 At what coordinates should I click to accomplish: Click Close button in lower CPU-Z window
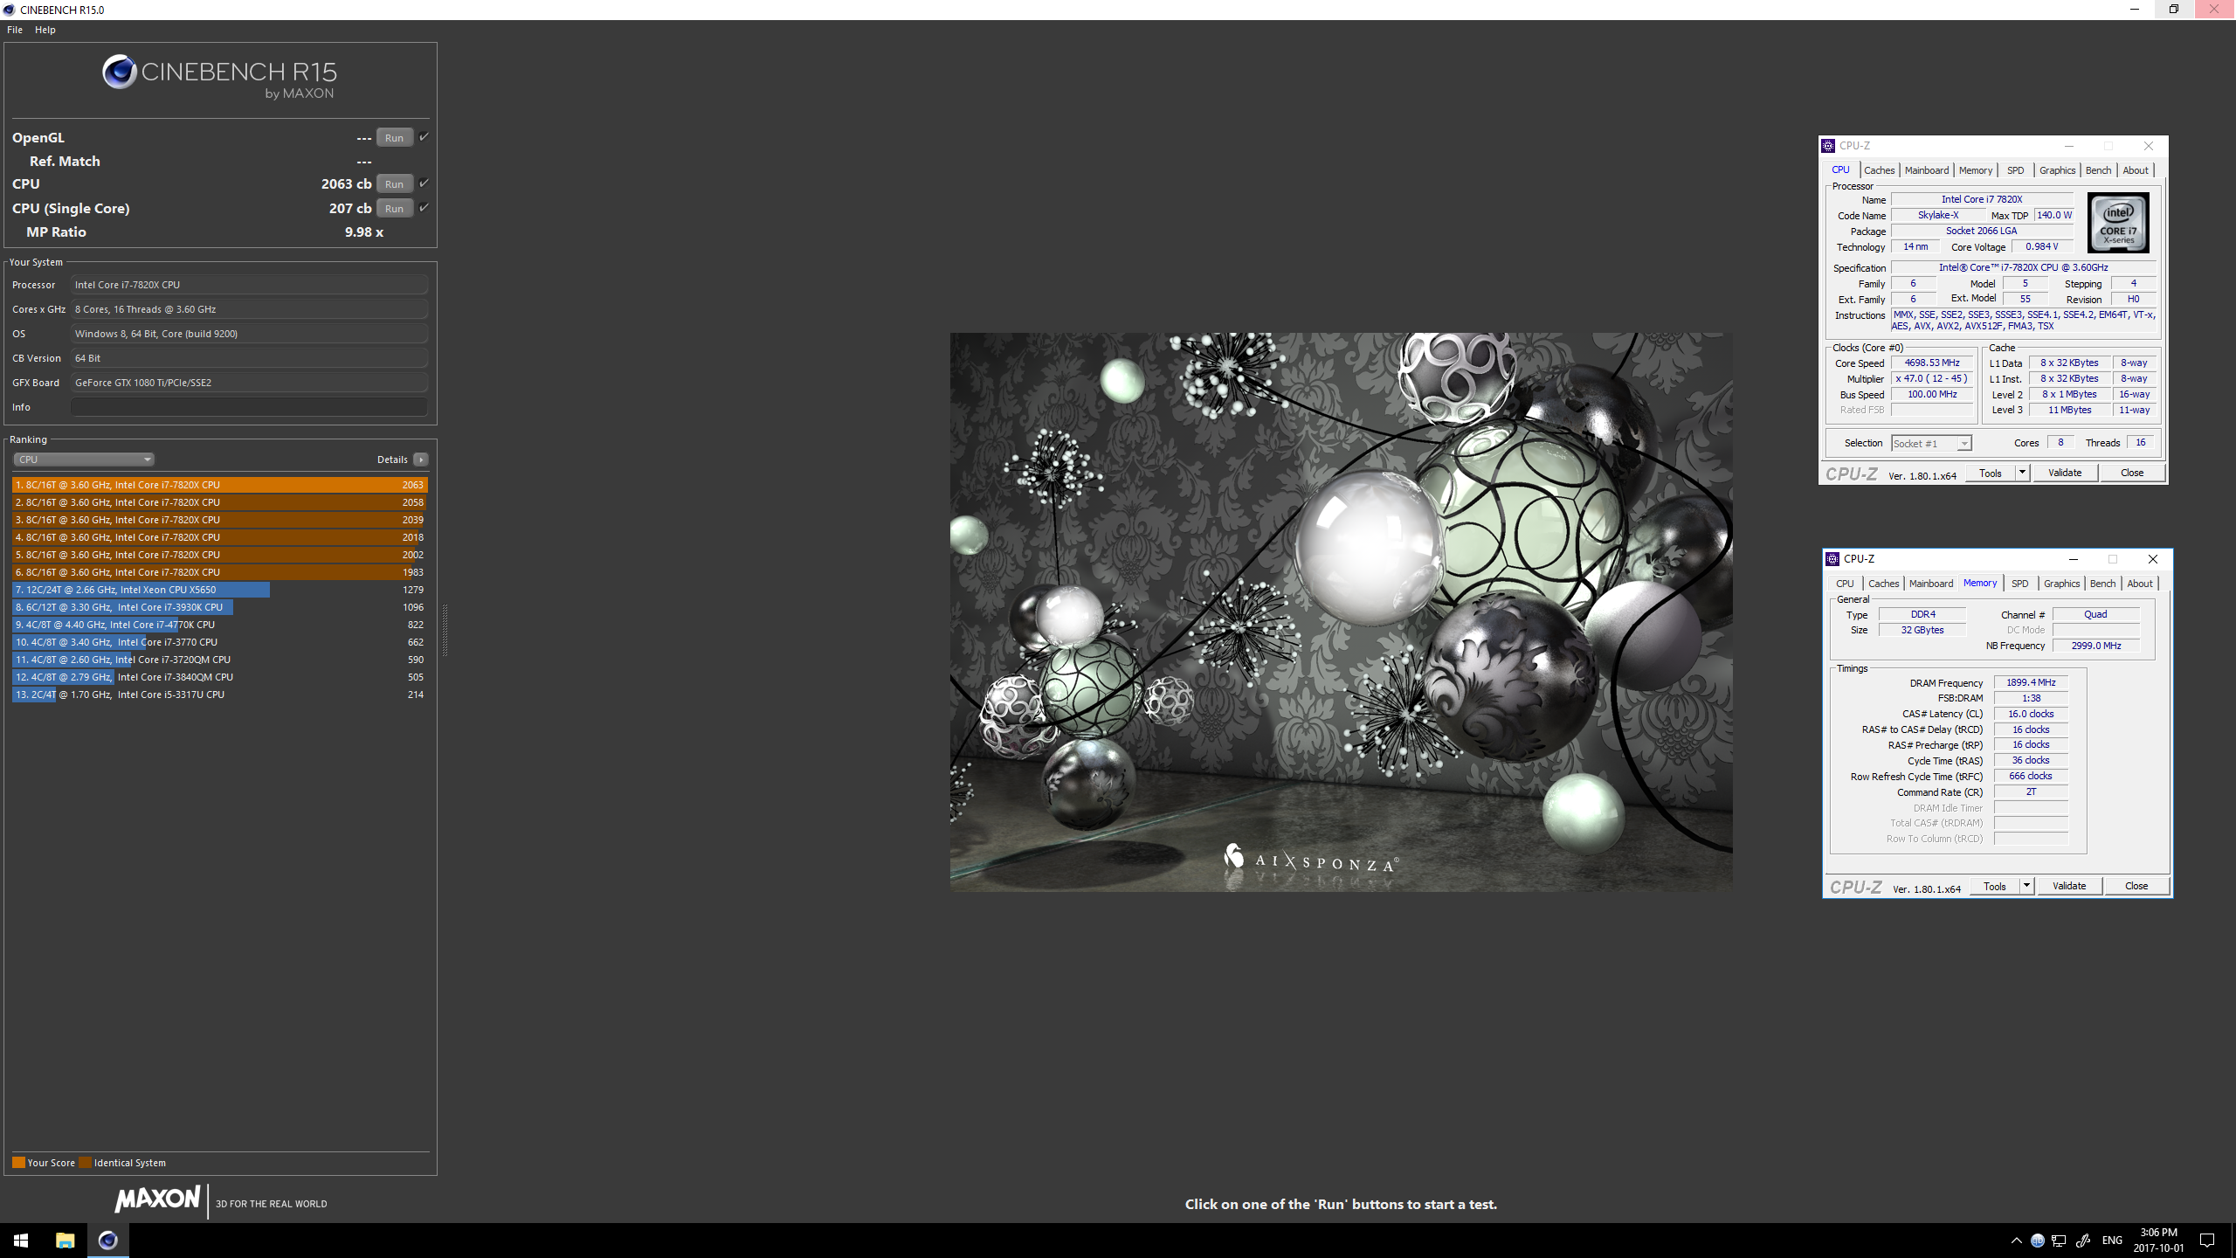point(2136,886)
